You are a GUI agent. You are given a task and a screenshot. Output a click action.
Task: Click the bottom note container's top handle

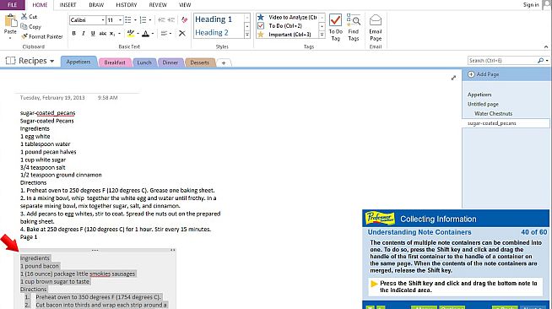coord(95,250)
